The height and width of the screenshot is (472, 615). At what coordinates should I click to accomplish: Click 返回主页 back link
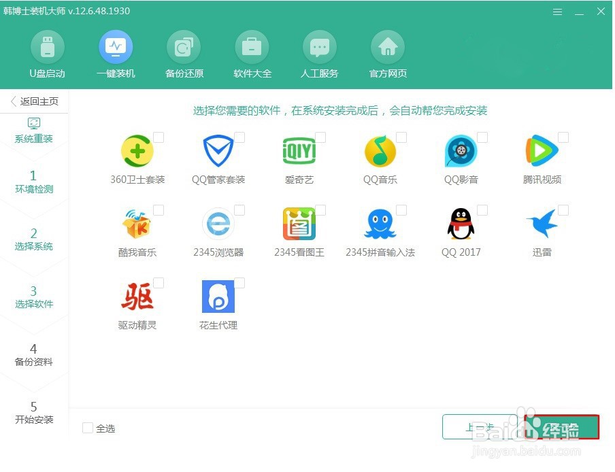pos(35,101)
